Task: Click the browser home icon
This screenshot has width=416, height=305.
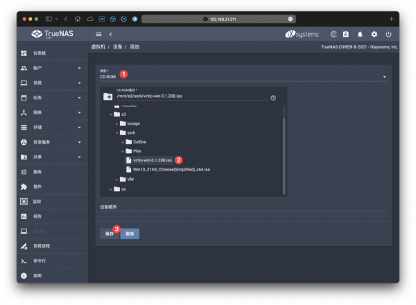Action: click(78, 19)
